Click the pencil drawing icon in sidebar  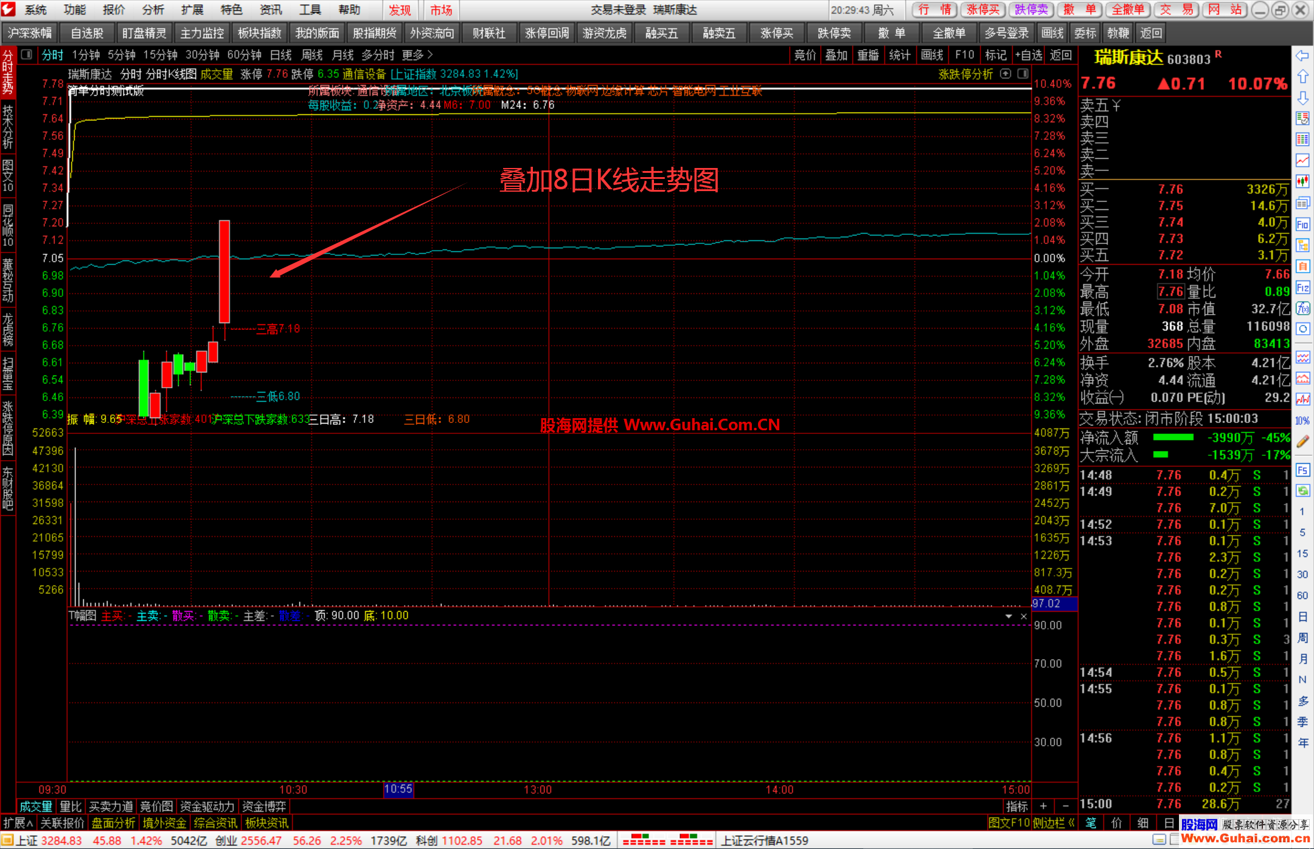point(1302,442)
